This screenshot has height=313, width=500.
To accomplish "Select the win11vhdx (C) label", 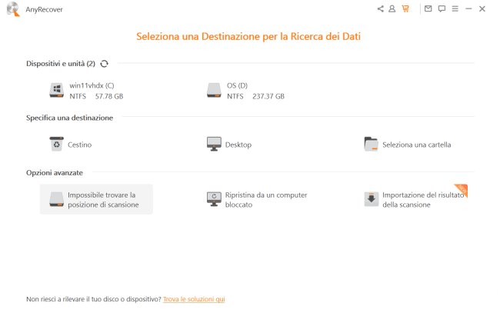I will tap(92, 85).
